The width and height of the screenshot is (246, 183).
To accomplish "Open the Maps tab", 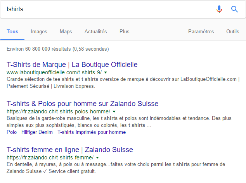I will tap(66, 31).
